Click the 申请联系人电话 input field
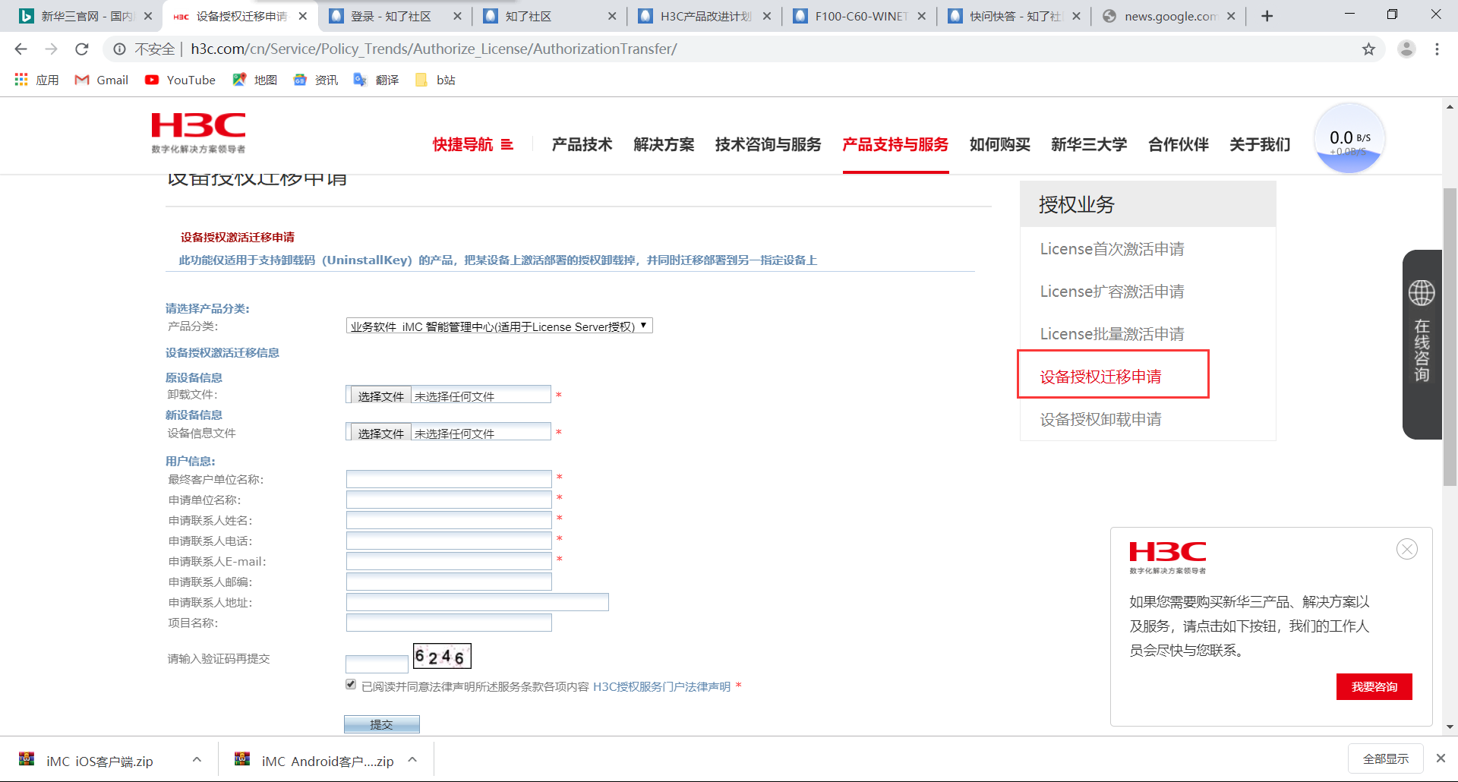 [449, 541]
